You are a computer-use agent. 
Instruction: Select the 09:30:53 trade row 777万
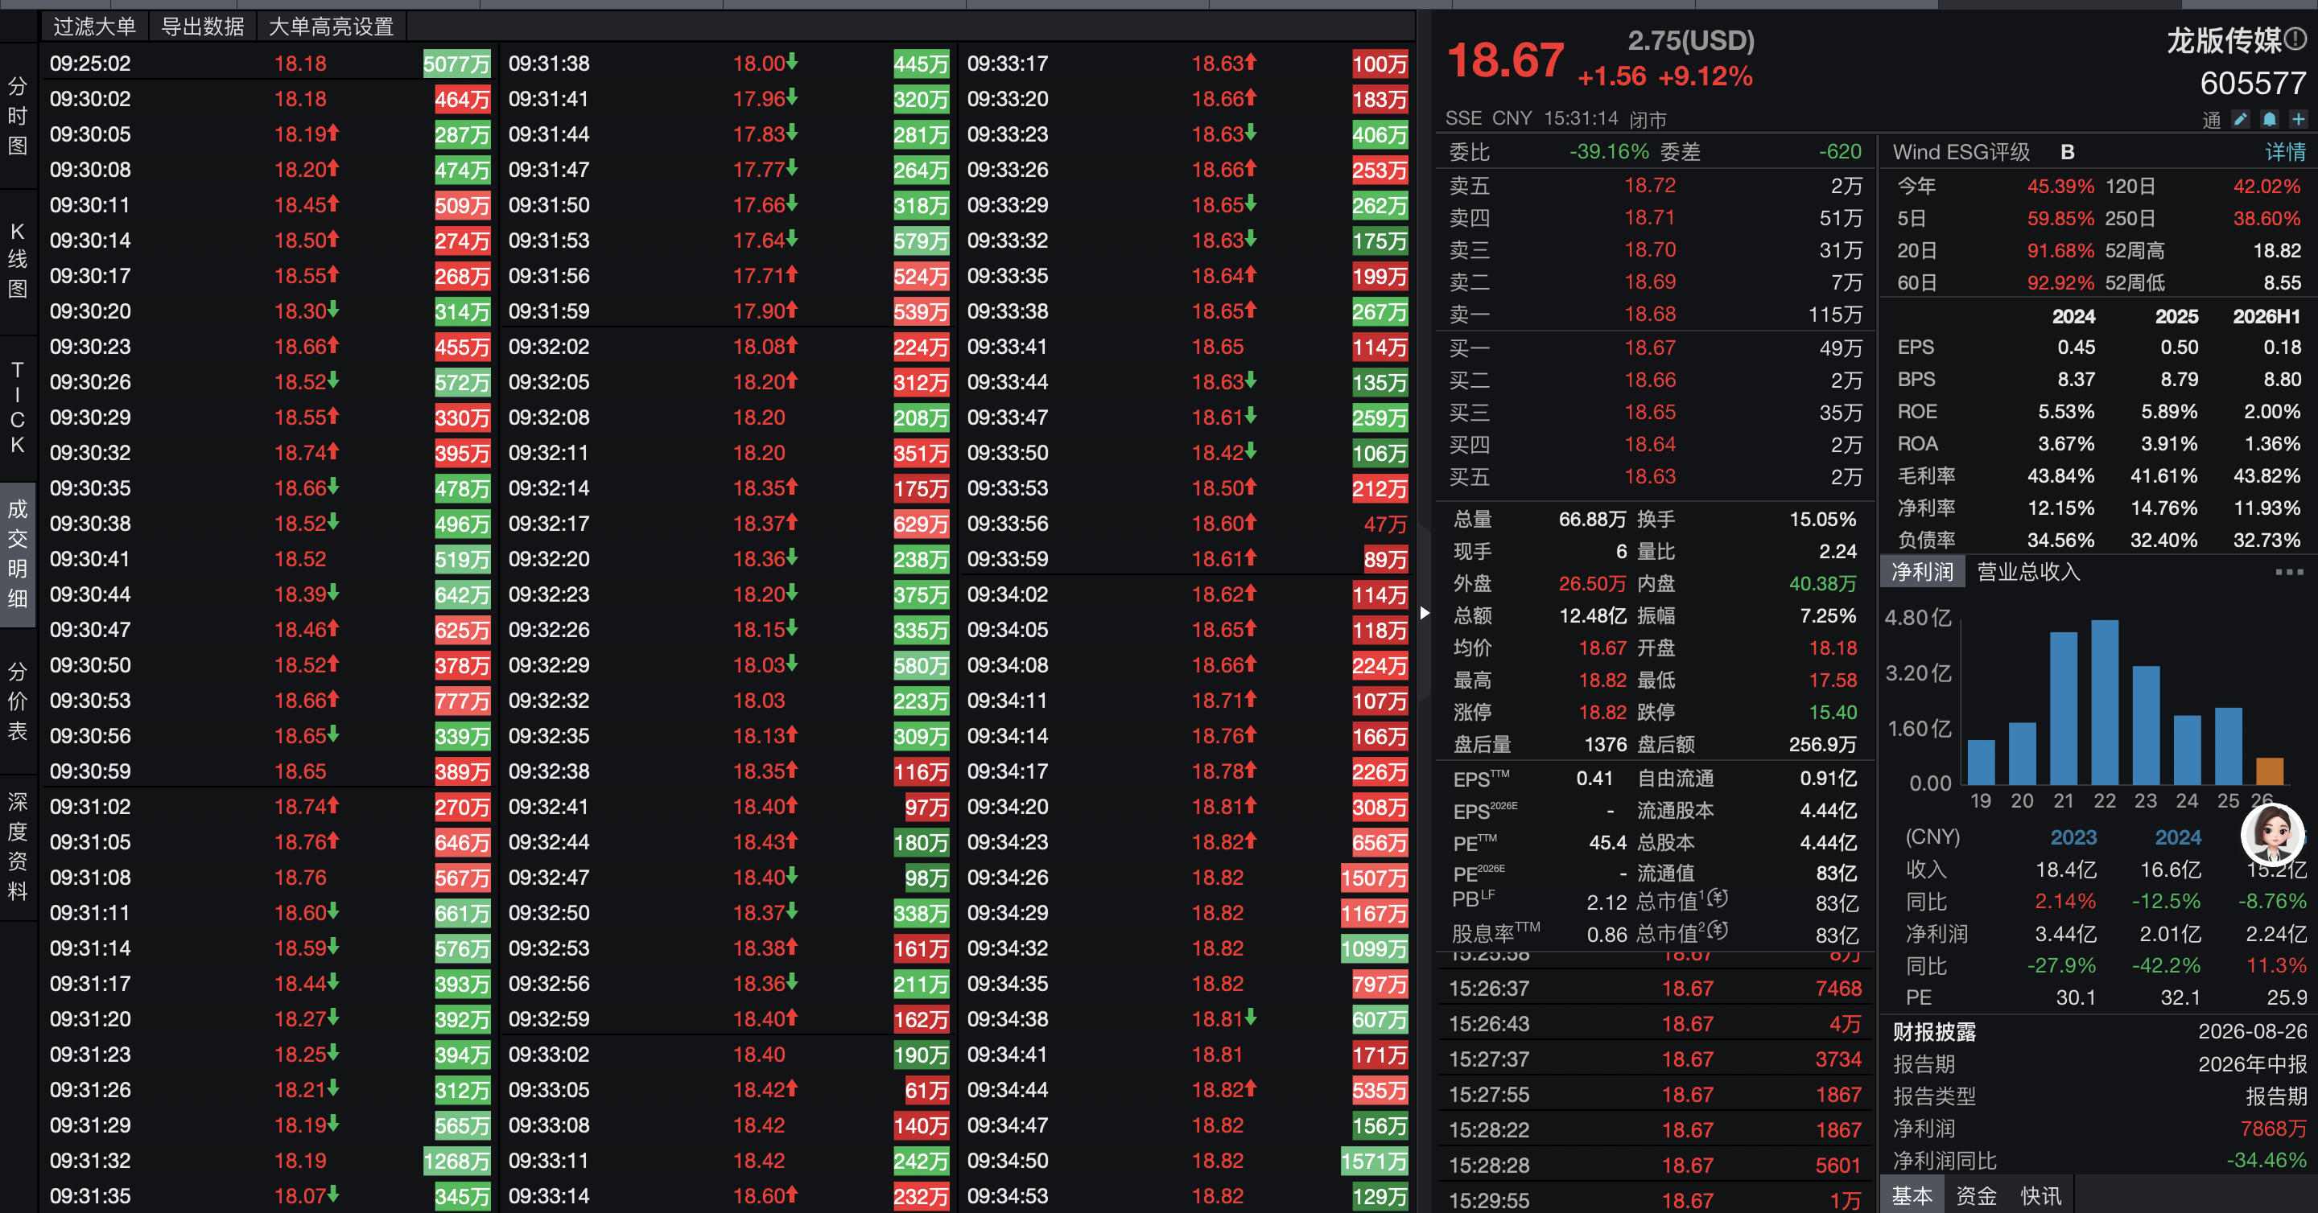[270, 701]
